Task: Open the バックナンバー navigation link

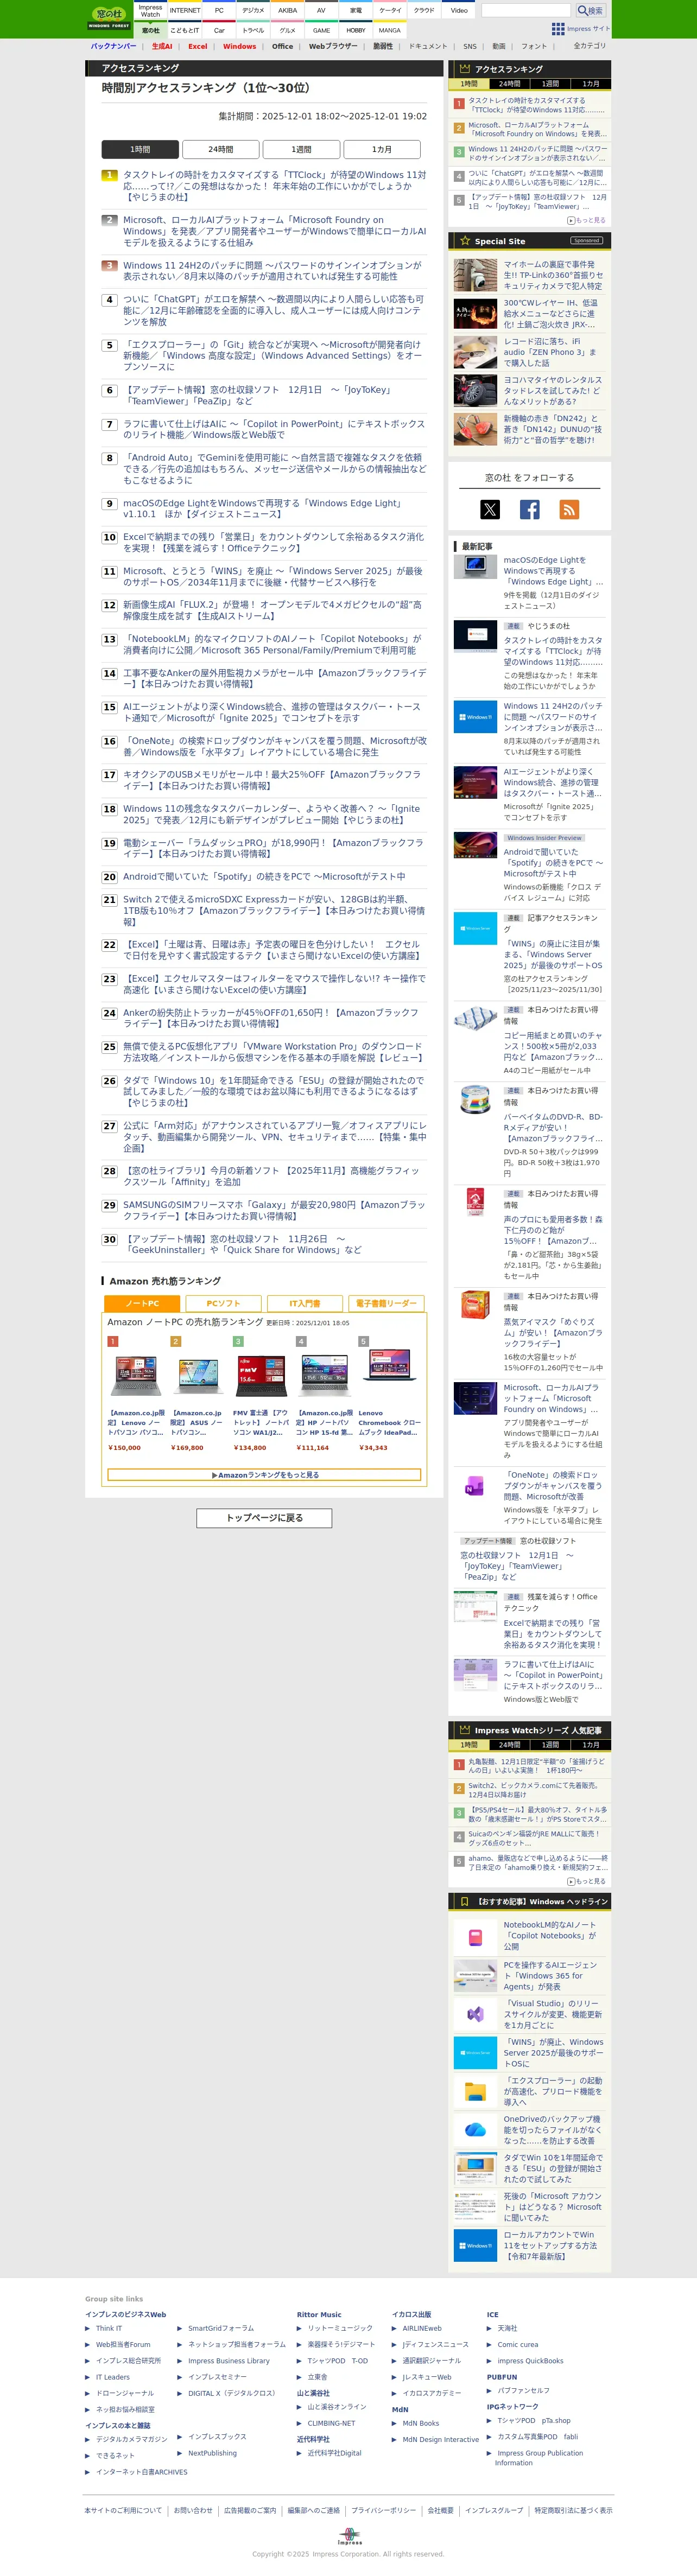Action: coord(113,46)
